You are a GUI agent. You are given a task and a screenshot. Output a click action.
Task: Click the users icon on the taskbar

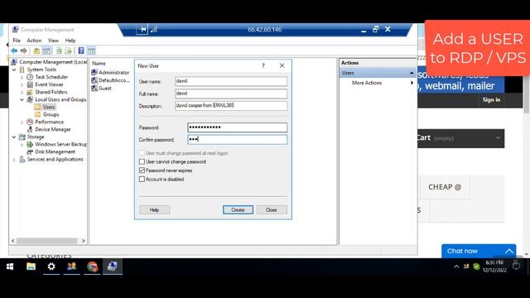72,267
